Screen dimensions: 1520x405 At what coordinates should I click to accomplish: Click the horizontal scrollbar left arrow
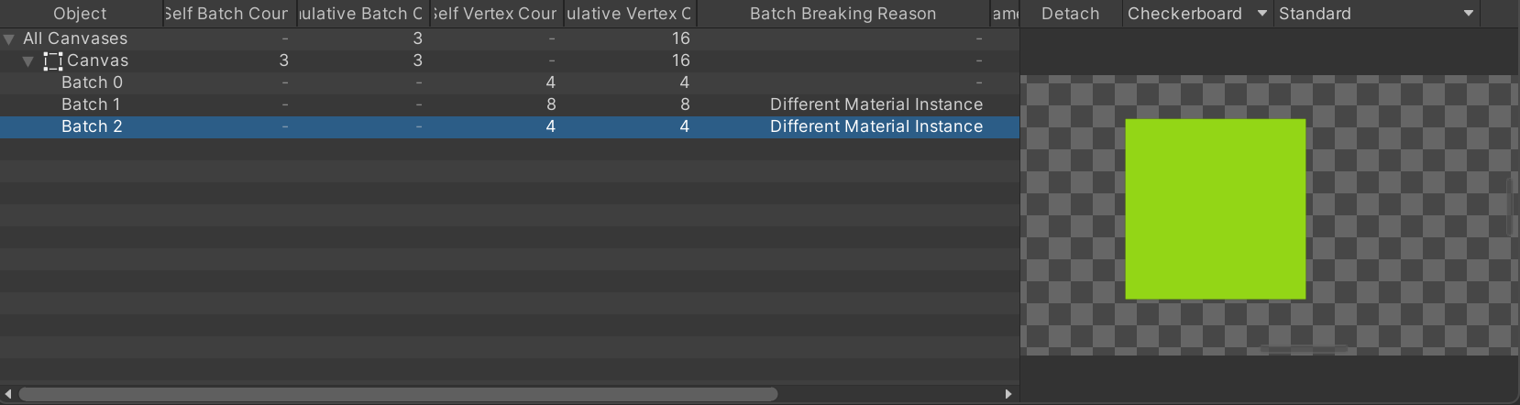8,394
